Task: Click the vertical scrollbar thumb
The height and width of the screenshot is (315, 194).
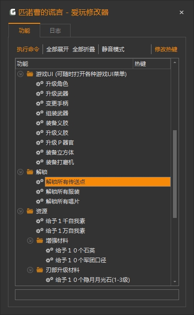Action: pyautogui.click(x=175, y=174)
